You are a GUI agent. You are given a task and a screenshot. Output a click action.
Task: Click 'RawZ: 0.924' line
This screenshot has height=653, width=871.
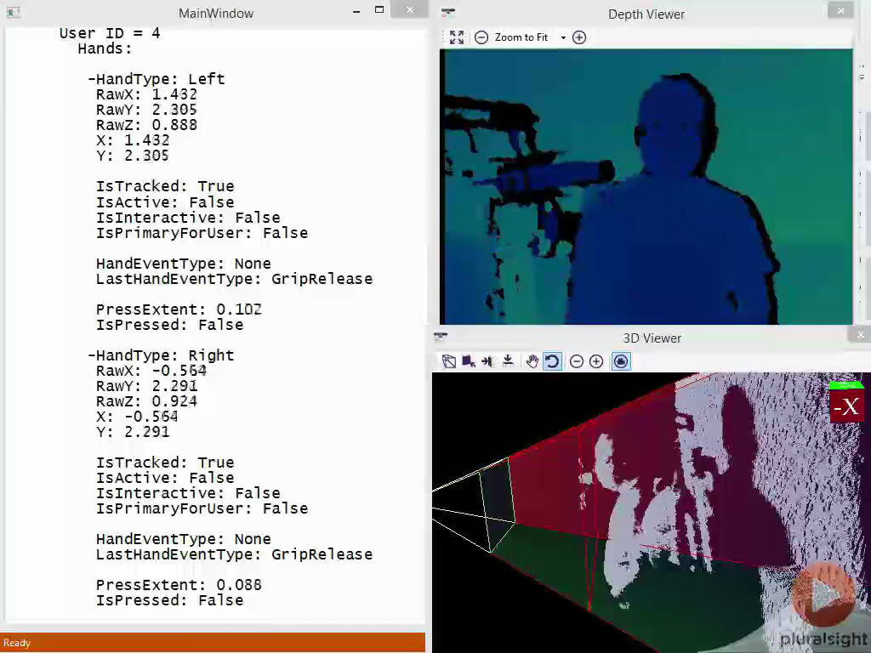[146, 401]
